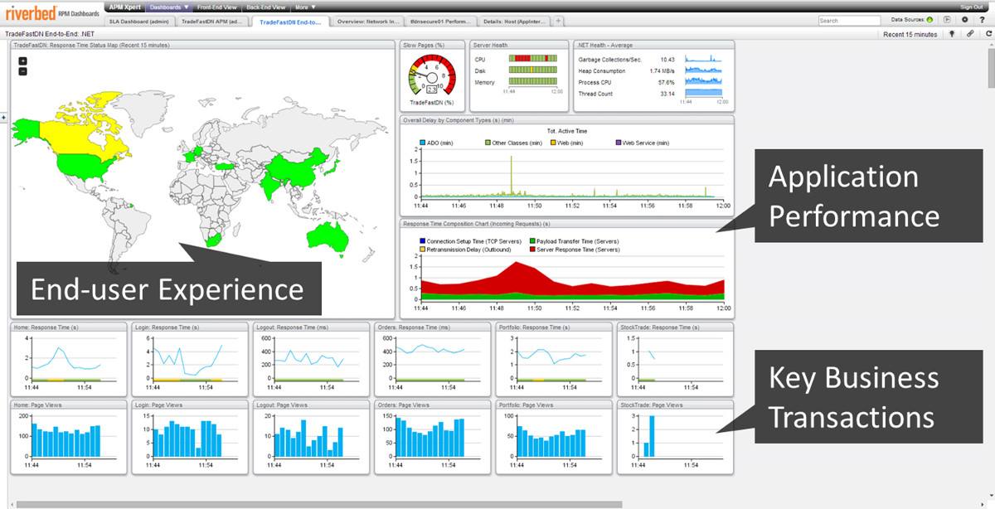Click the pin icon beside Recent 15 minutes

pos(952,34)
